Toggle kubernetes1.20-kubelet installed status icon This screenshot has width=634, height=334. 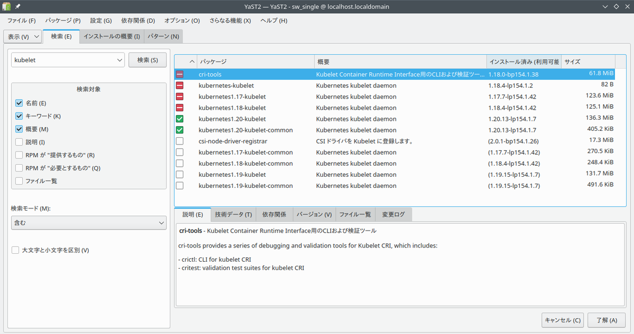(180, 119)
